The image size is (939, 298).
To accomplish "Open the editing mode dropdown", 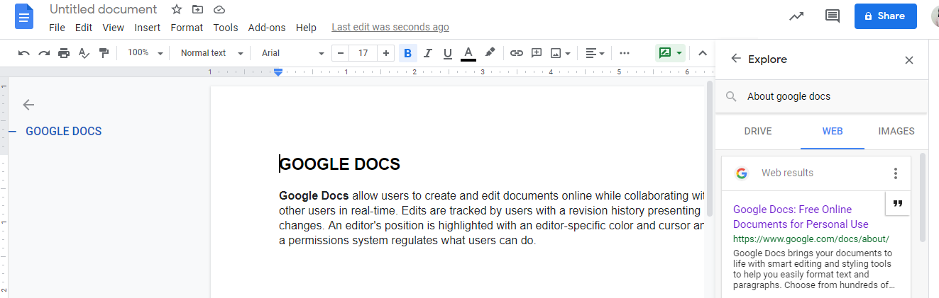I will 670,53.
